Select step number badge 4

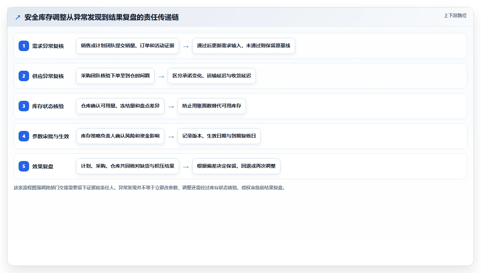click(x=24, y=136)
